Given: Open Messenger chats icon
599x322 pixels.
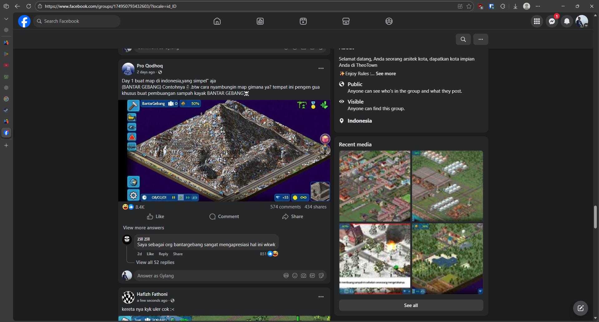Looking at the screenshot, I should pyautogui.click(x=552, y=21).
